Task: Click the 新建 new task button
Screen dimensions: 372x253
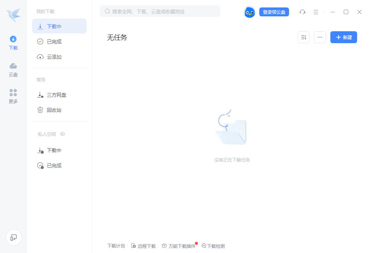Action: click(x=344, y=37)
